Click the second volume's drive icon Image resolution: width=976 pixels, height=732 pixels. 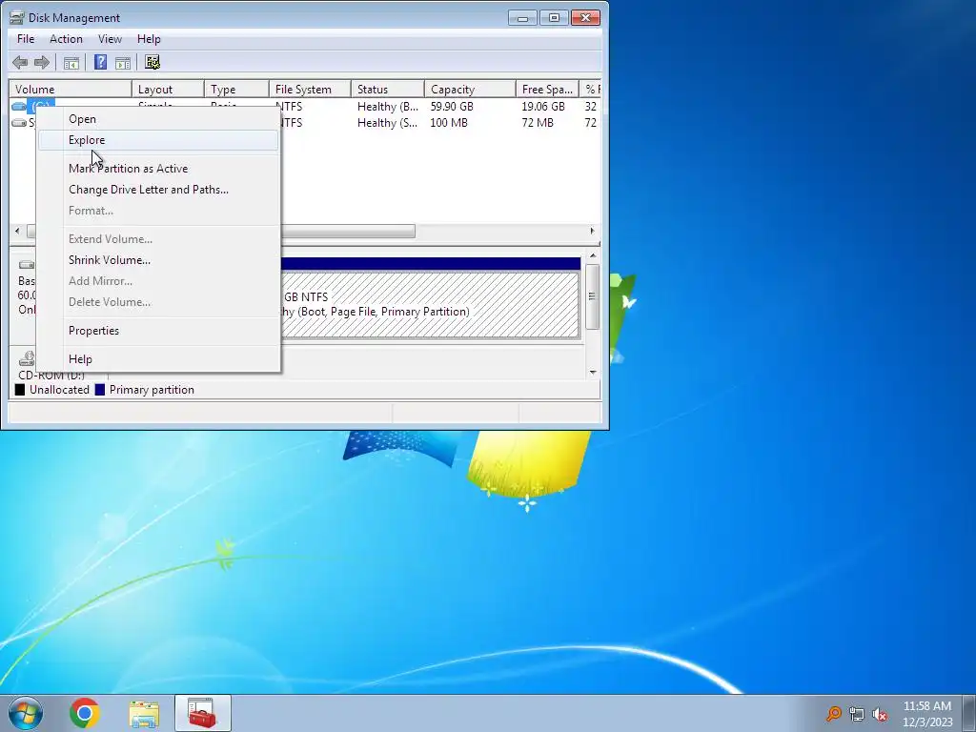click(x=19, y=123)
